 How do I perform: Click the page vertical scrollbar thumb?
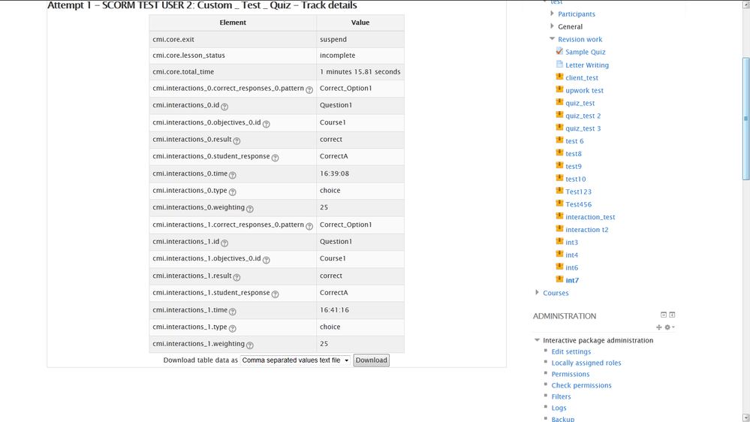click(745, 119)
